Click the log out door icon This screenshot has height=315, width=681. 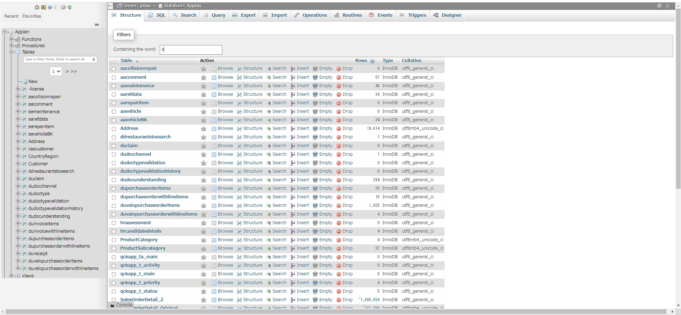[x=43, y=7]
